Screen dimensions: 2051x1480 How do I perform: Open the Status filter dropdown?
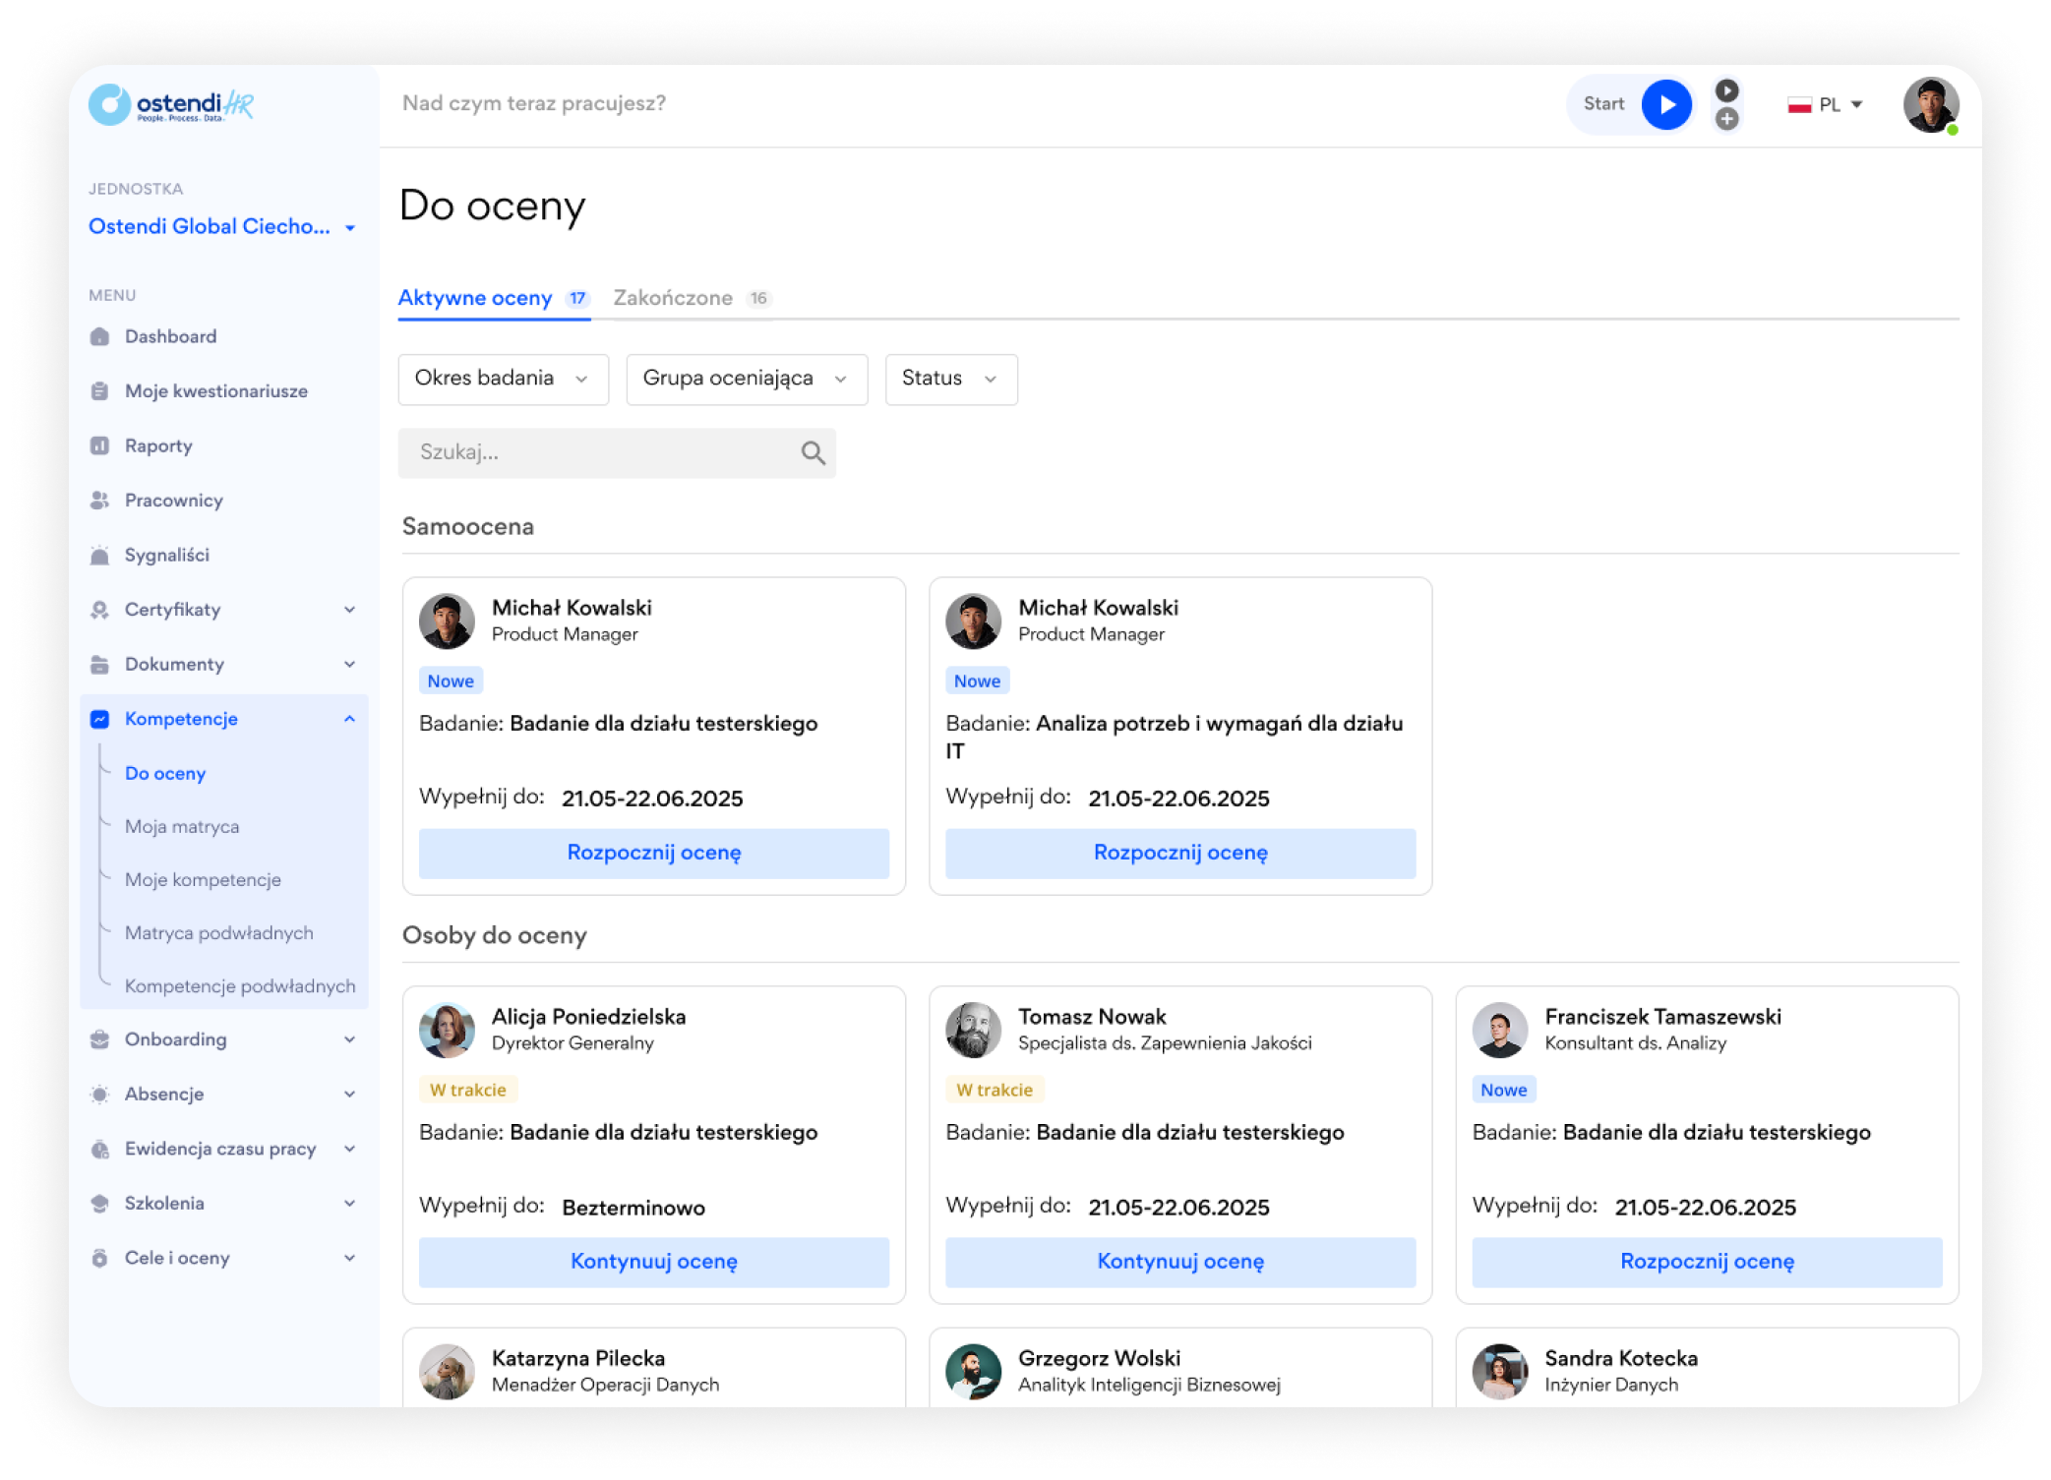click(x=949, y=379)
